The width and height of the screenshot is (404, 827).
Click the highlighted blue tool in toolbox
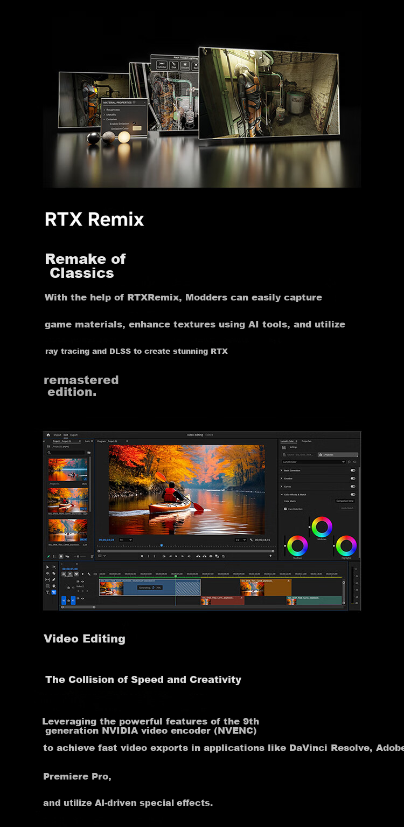54,592
